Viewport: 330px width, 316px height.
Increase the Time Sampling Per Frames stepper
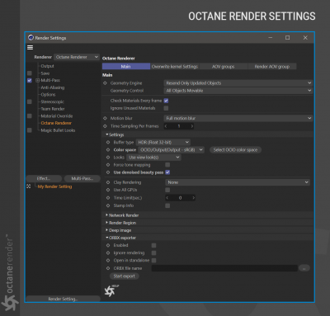coord(192,126)
